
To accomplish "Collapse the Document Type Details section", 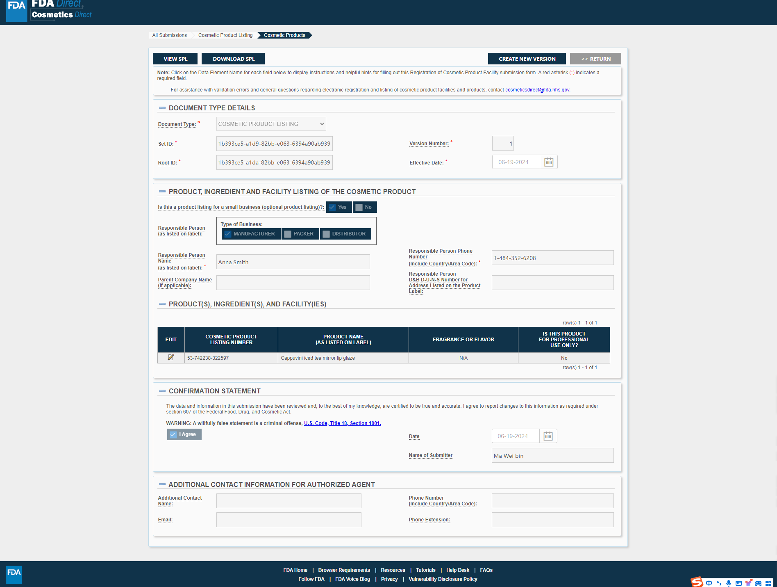I will coord(162,108).
